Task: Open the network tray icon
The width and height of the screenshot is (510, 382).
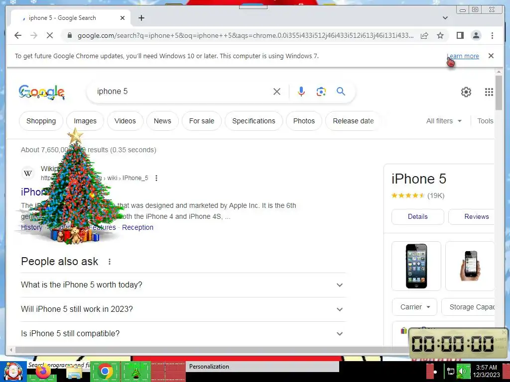Action: pyautogui.click(x=451, y=371)
